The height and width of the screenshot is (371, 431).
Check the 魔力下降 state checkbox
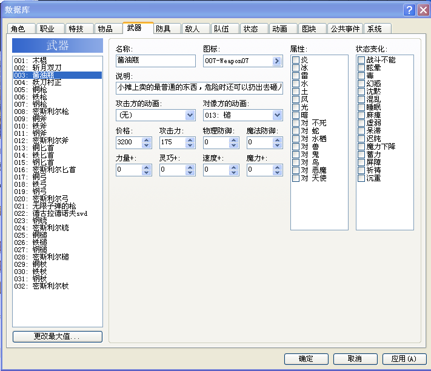(x=361, y=147)
